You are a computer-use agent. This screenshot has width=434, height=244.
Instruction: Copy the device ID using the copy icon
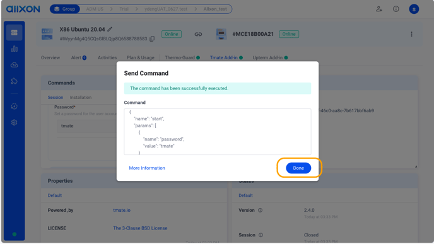point(152,38)
